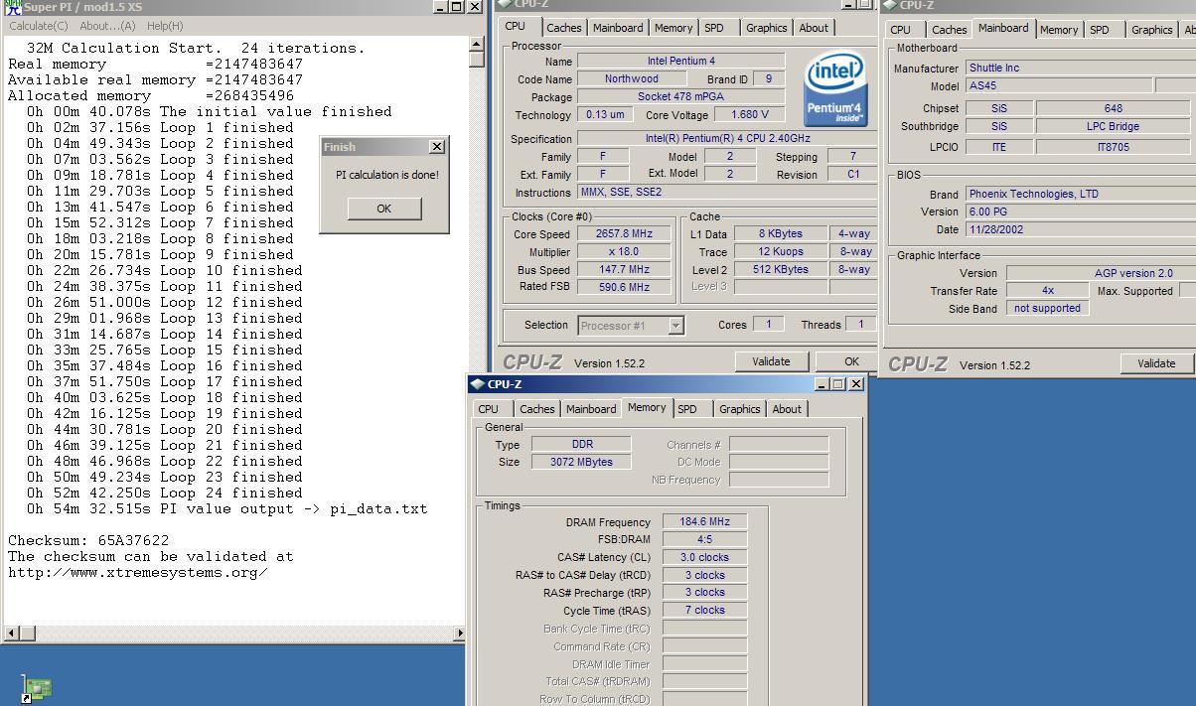This screenshot has height=706, width=1196.
Task: Open SPD tab in CPU window
Action: [713, 28]
